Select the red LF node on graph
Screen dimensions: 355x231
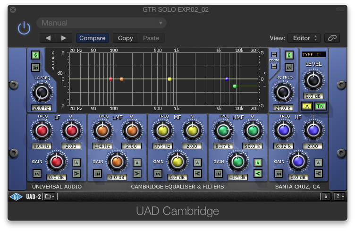tap(111, 79)
